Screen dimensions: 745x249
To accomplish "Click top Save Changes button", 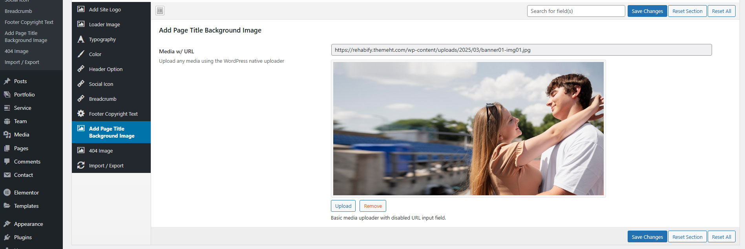I will click(647, 11).
